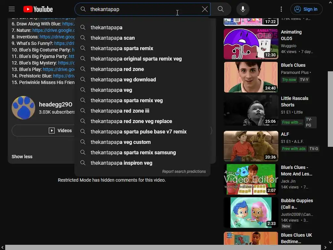This screenshot has width=333, height=250.
Task: Open headegg290 channel avatar
Action: [x=23, y=107]
